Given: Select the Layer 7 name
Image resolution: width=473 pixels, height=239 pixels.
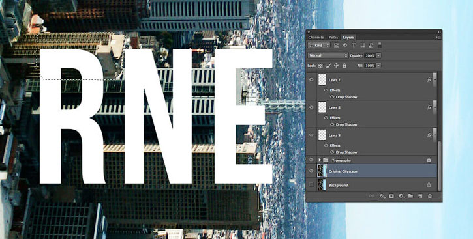Looking at the screenshot, I should tap(335, 80).
